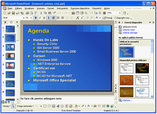Select the Rectangle drawing tool
Viewport: 157px width, 114px height.
point(45,106)
